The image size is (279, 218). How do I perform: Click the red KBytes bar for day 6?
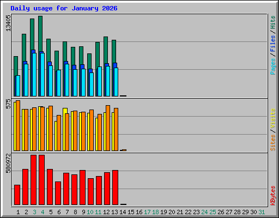[58, 193]
